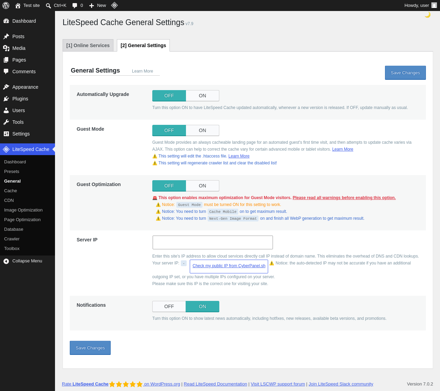440x391 pixels.
Task: Click the Dashboard gauge icon
Action: pyautogui.click(x=6, y=21)
